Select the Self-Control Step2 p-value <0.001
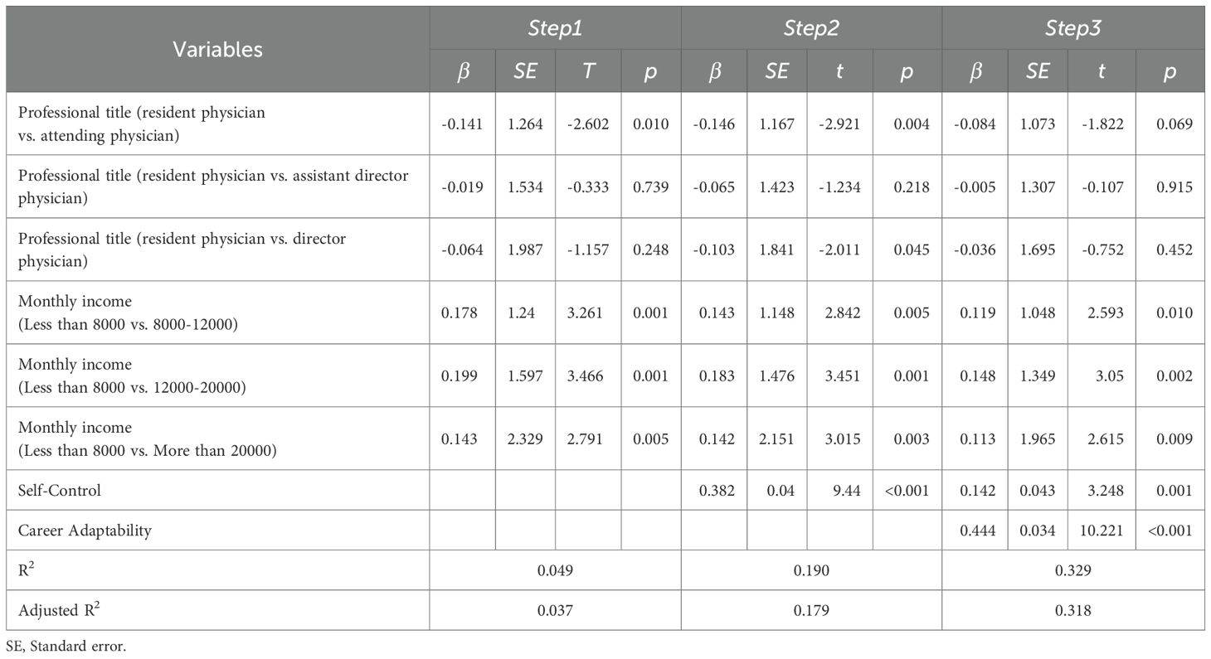The height and width of the screenshot is (659, 1211). [907, 490]
